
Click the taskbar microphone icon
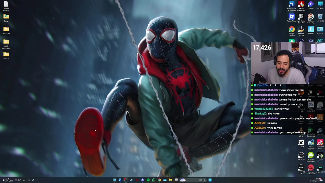(29, 180)
